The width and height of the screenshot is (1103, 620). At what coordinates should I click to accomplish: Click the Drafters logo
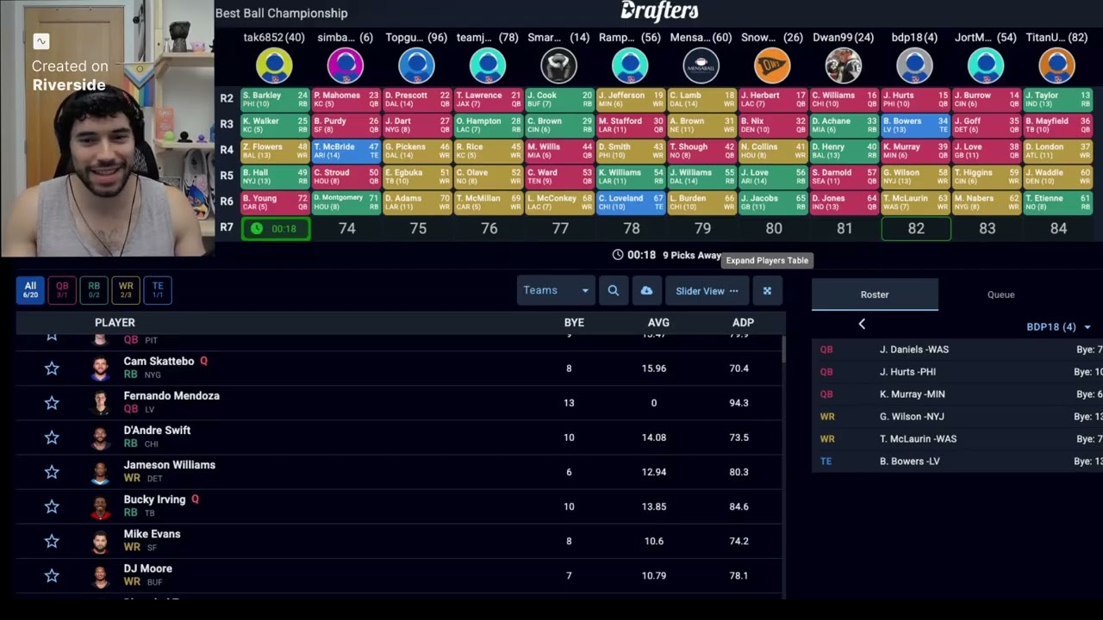coord(659,11)
